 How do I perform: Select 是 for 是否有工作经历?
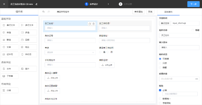100,52
